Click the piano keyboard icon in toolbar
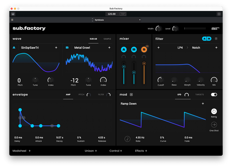This screenshot has width=232, height=168. point(13,14)
